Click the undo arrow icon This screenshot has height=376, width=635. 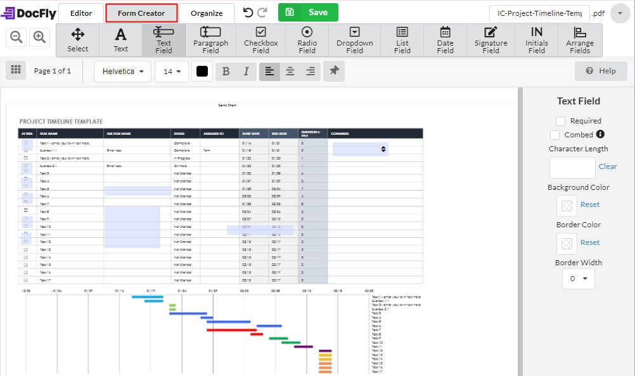coord(247,11)
